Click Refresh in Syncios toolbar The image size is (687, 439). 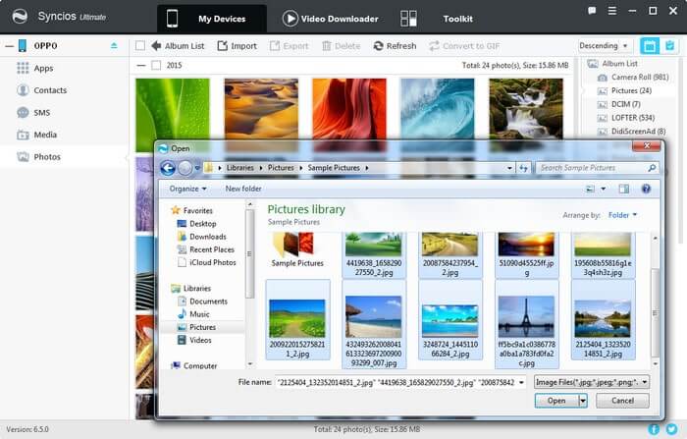[395, 45]
